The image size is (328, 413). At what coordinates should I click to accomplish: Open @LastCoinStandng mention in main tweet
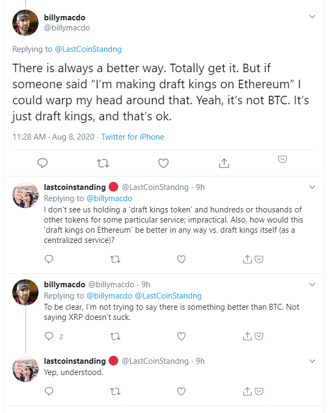point(88,49)
